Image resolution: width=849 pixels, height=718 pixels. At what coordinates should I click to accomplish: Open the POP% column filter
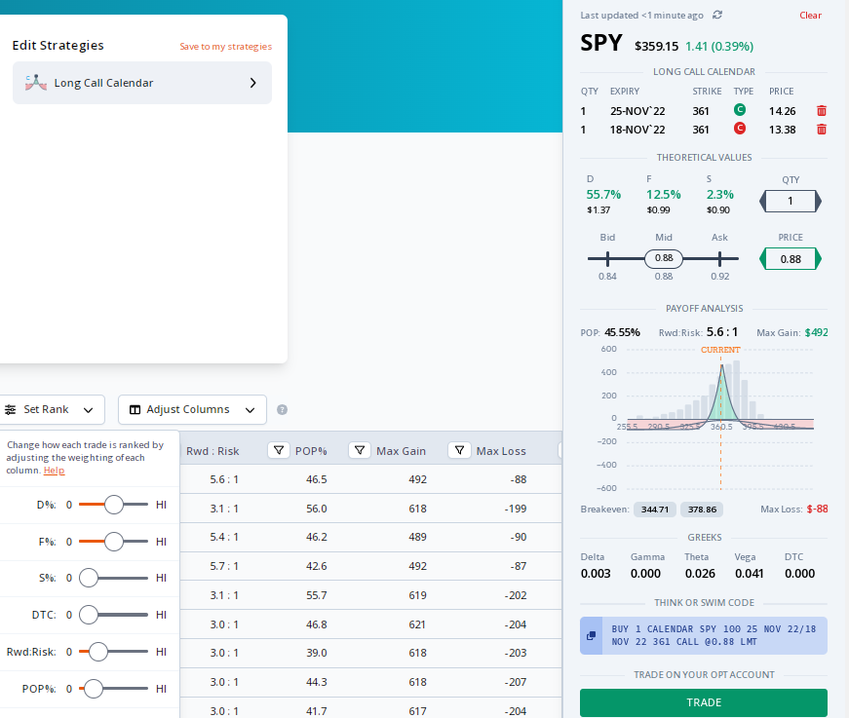pyautogui.click(x=279, y=450)
